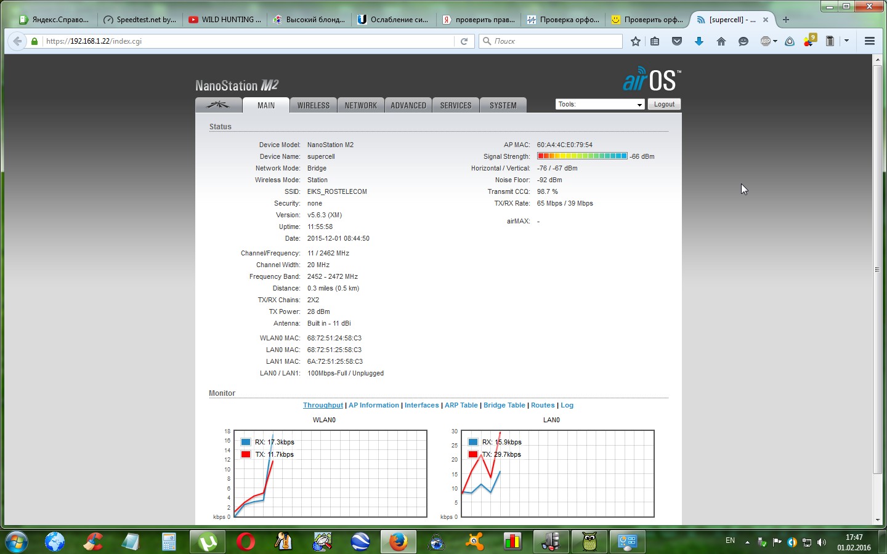This screenshot has width=887, height=554.
Task: Open the Downloads arrow icon
Action: coord(699,41)
